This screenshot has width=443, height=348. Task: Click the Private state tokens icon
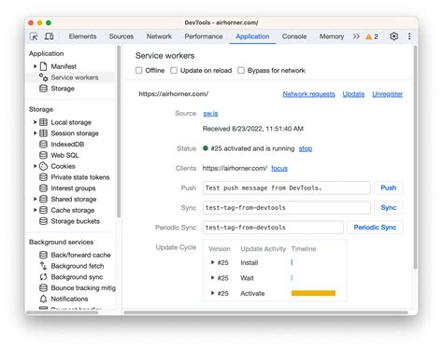pyautogui.click(x=43, y=177)
